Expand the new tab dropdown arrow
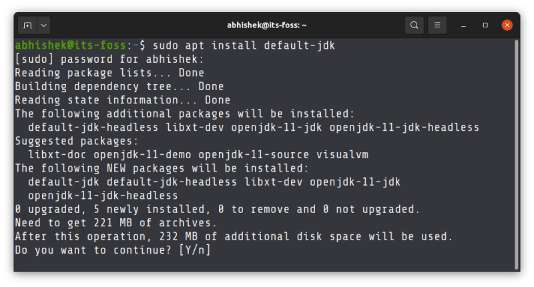Screen dimensions: 534x287 click(44, 25)
